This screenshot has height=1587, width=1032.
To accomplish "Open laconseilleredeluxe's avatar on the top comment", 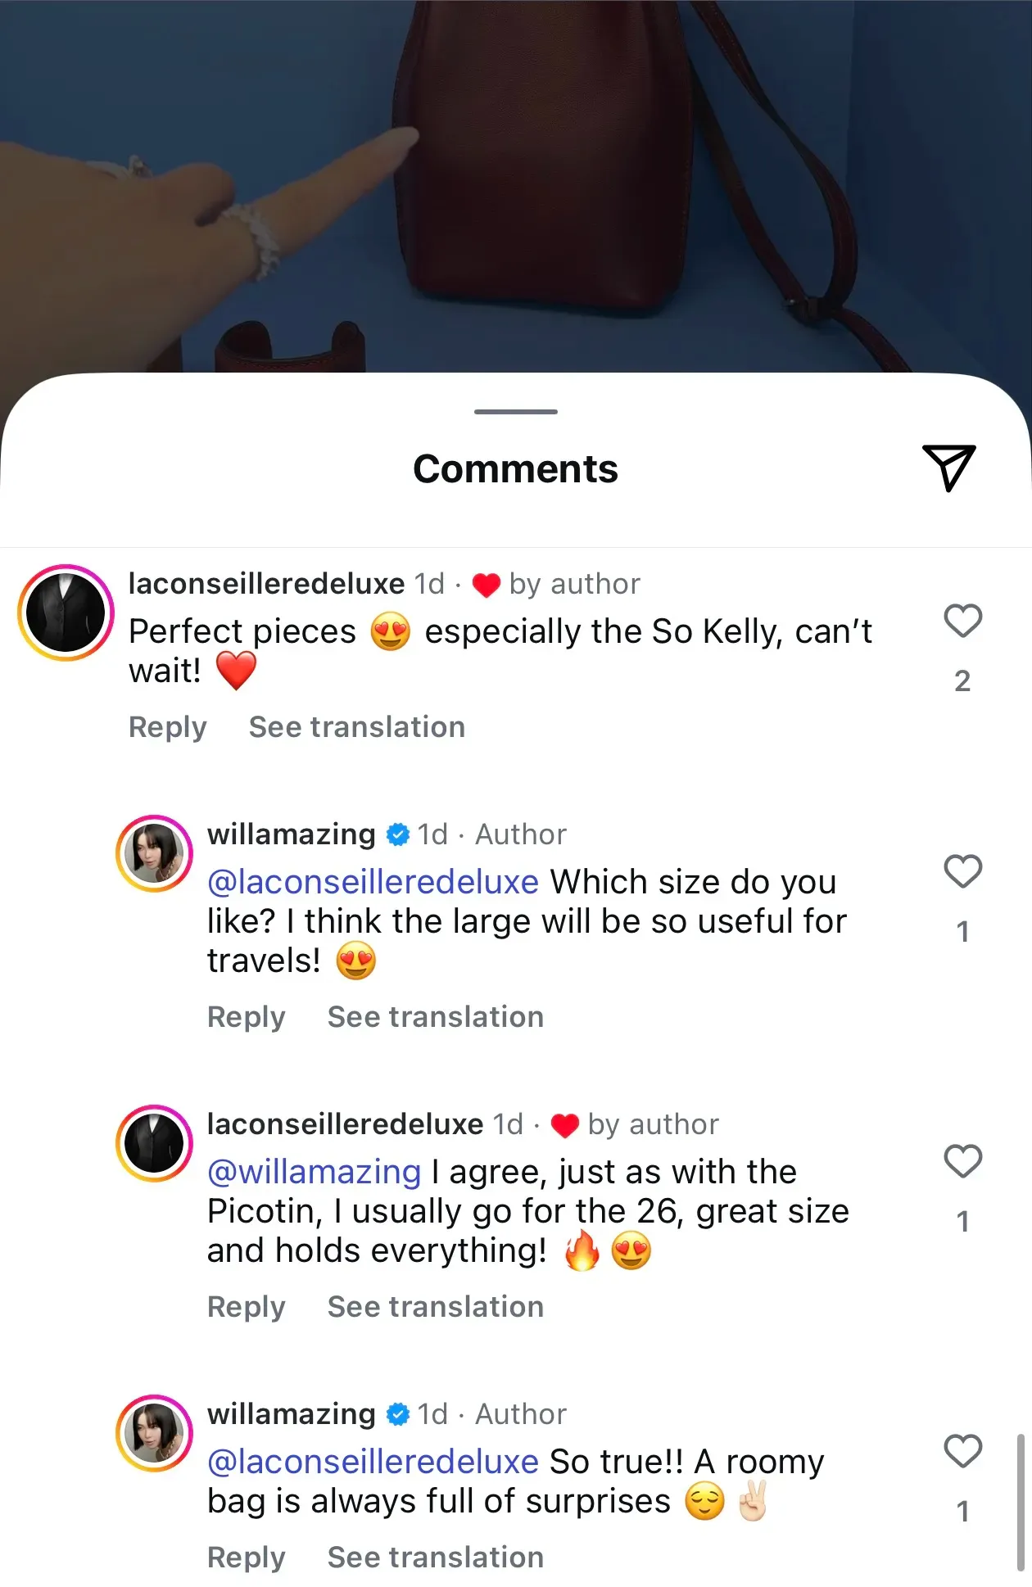I will pyautogui.click(x=66, y=613).
